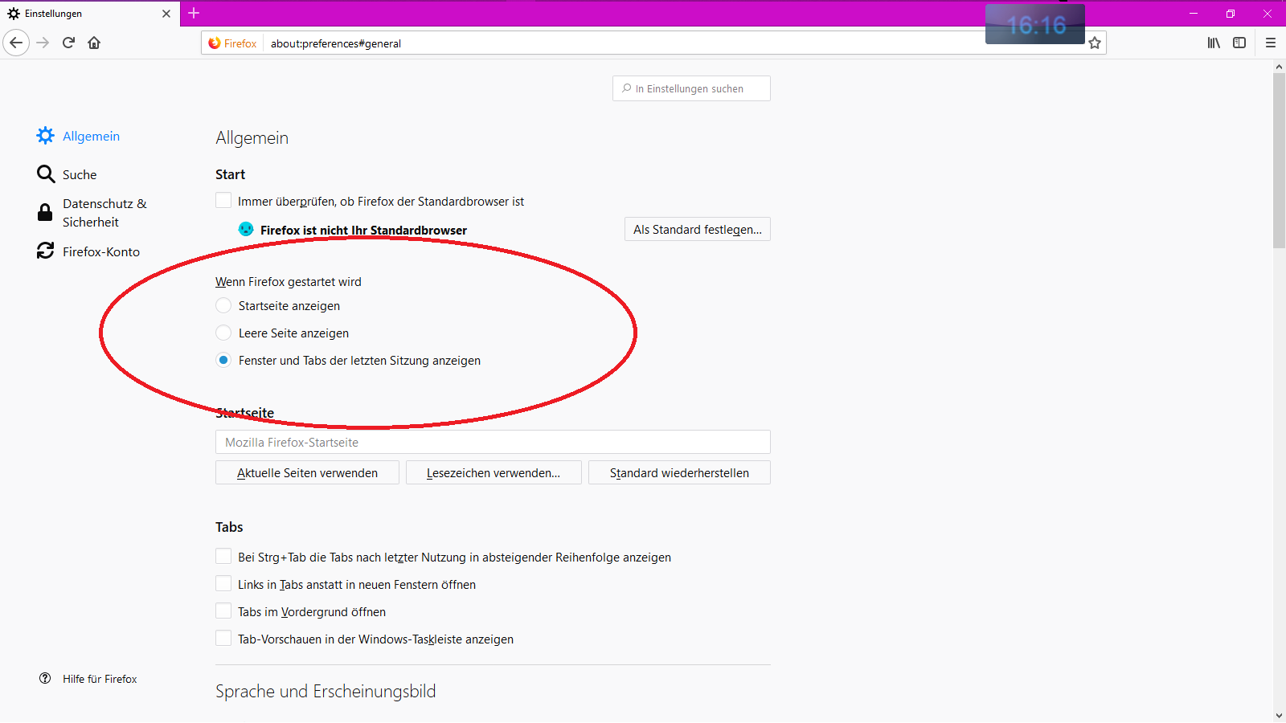Open the Firefox hamburger menu
Screen dimensions: 1286x723
coord(1271,43)
